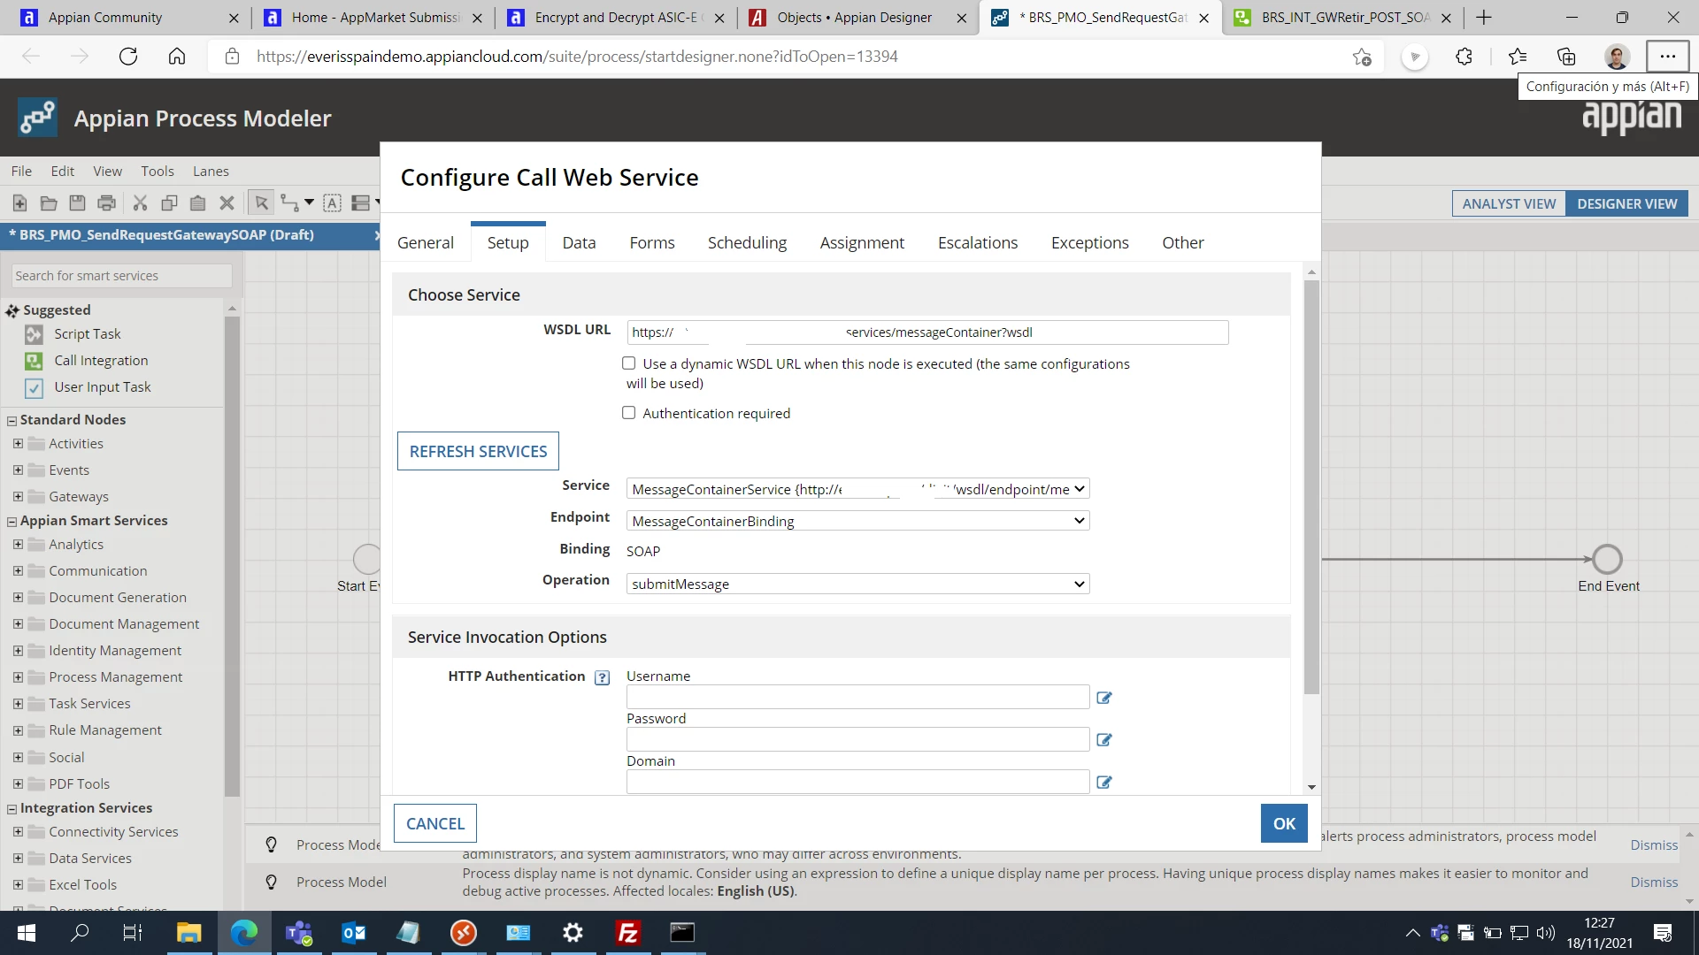Open the Endpoint dropdown
Screen dimensions: 1699x955
[x=857, y=521]
